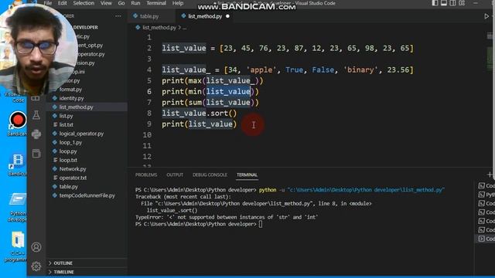Open the Python developer desktop folder
The image size is (495, 278).
17,207
